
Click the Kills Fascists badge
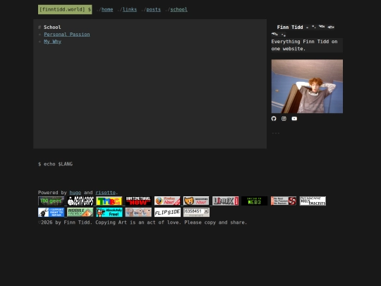(x=313, y=201)
